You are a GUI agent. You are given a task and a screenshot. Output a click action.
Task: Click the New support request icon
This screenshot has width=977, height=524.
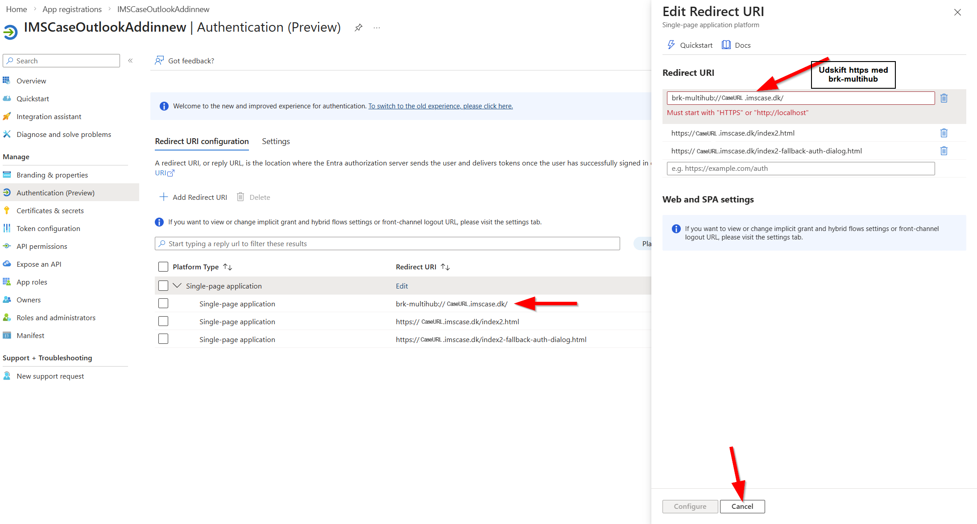click(x=7, y=376)
